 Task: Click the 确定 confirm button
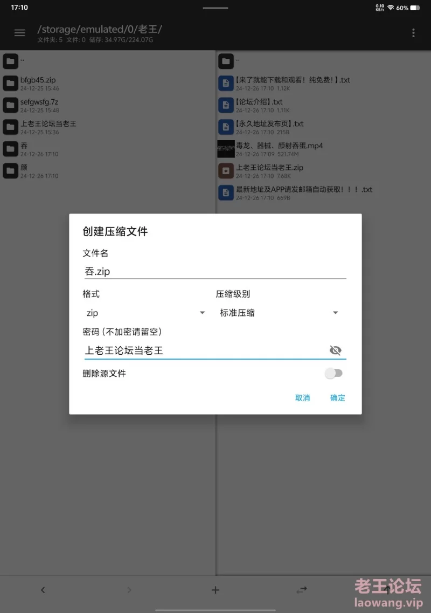[x=338, y=398]
